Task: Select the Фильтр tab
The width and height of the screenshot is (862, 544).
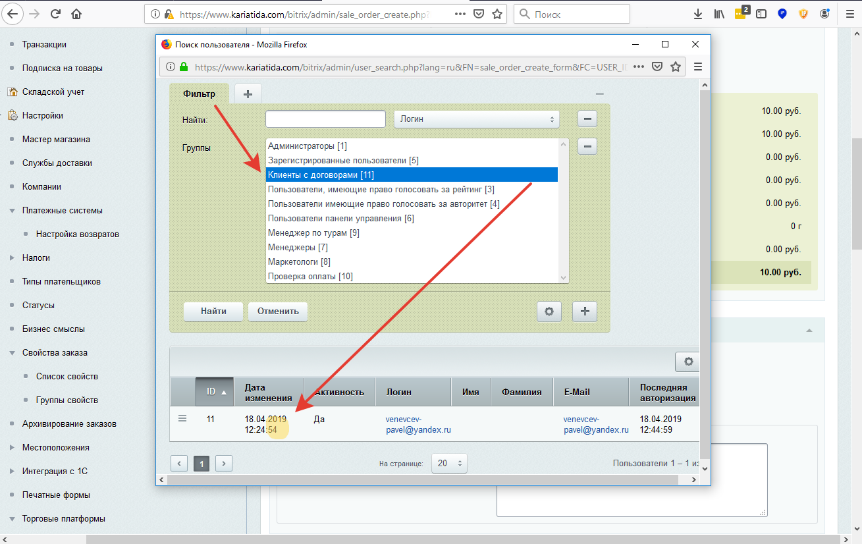Action: coord(199,94)
